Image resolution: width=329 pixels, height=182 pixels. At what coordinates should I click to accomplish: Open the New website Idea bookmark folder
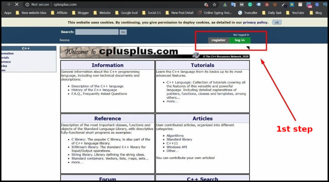[31, 13]
